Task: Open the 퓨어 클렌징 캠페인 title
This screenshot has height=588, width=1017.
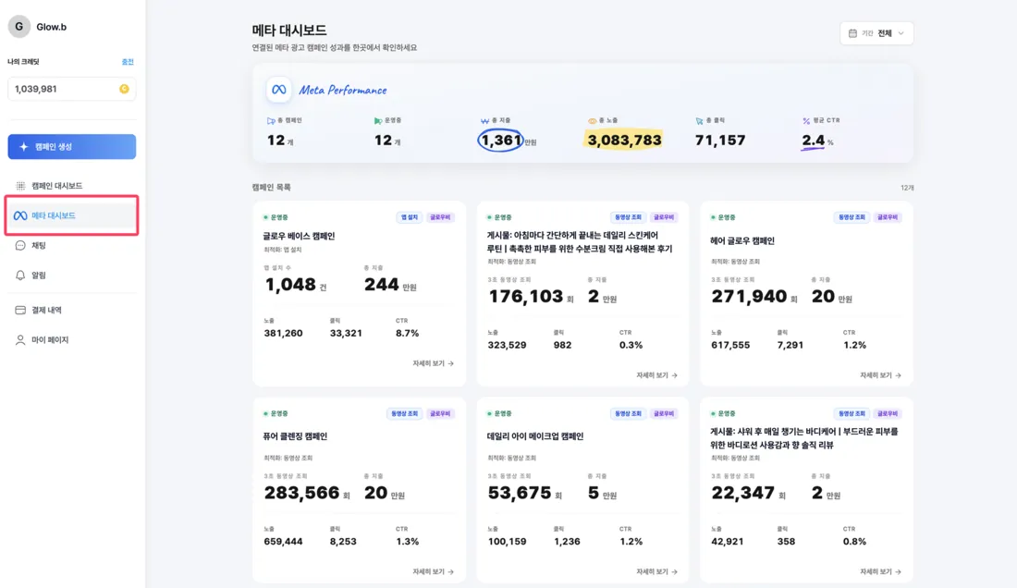Action: pos(295,437)
